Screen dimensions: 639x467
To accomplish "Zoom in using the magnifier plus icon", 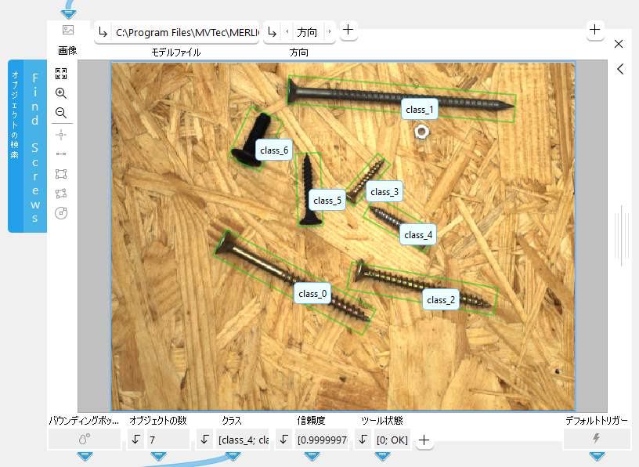I will pos(61,93).
